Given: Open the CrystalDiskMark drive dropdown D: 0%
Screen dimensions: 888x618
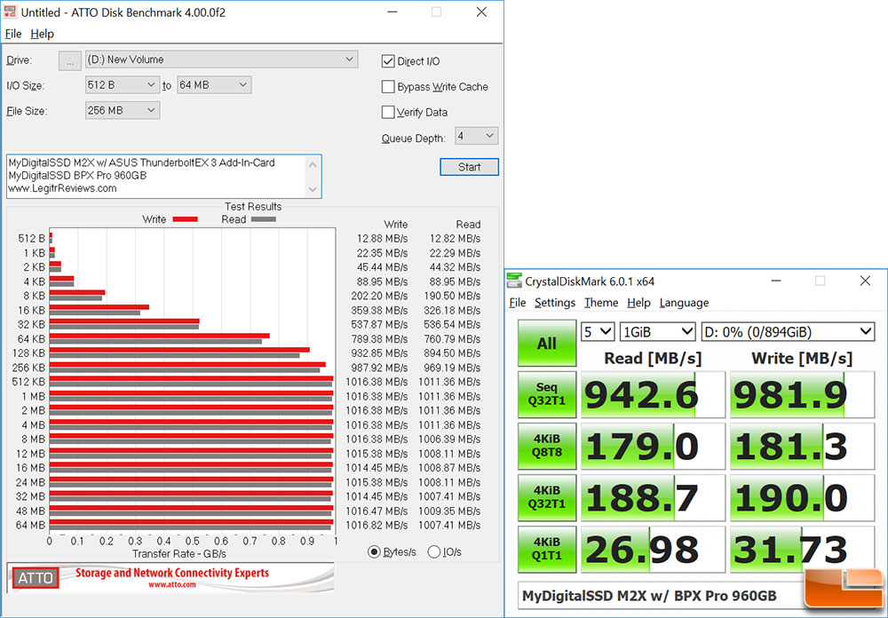Looking at the screenshot, I should tap(788, 332).
